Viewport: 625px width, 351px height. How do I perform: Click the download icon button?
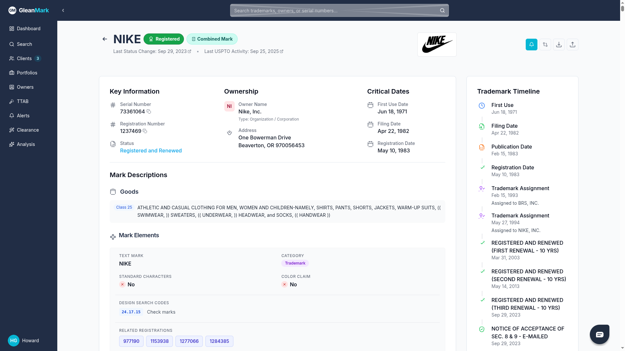click(x=559, y=45)
